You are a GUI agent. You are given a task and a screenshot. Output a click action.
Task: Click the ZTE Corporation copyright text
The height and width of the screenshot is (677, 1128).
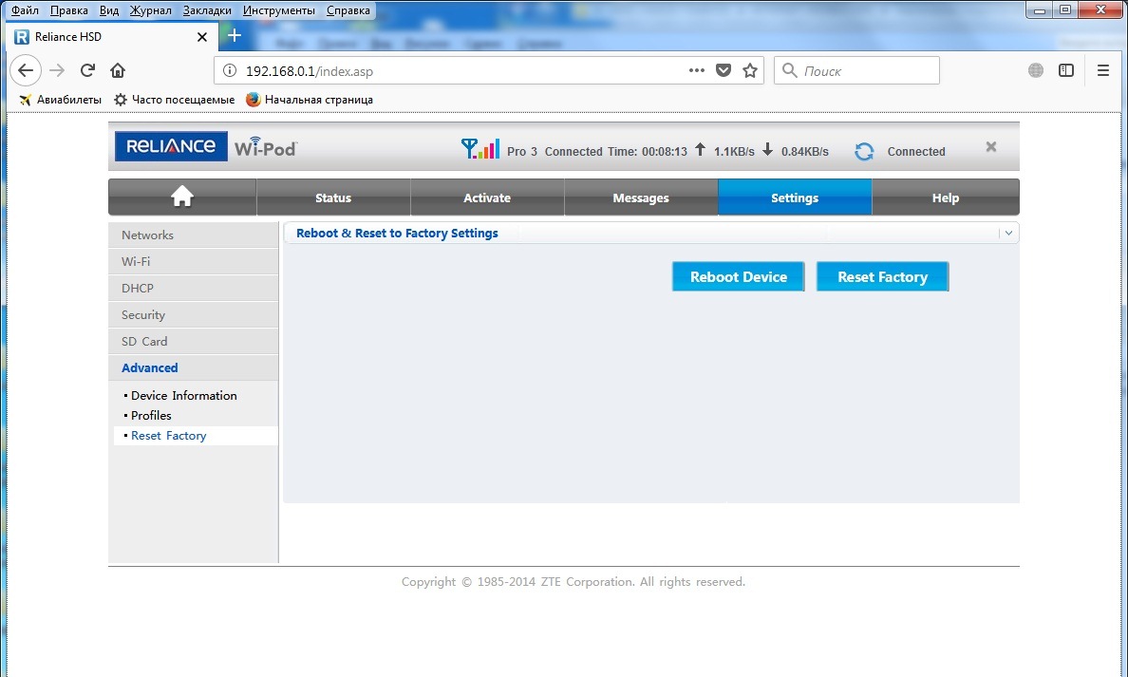point(573,581)
